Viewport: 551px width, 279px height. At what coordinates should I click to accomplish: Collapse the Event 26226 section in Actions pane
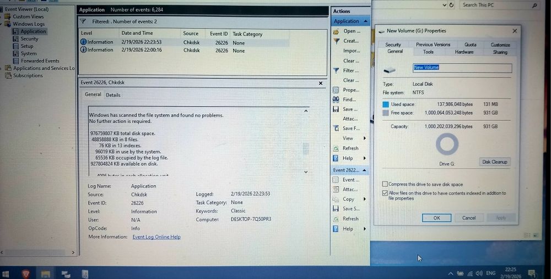364,170
